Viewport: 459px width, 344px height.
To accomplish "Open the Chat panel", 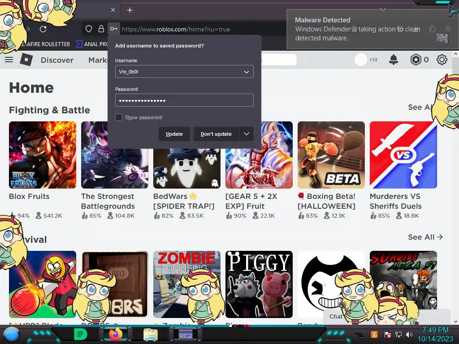I will coord(336,317).
